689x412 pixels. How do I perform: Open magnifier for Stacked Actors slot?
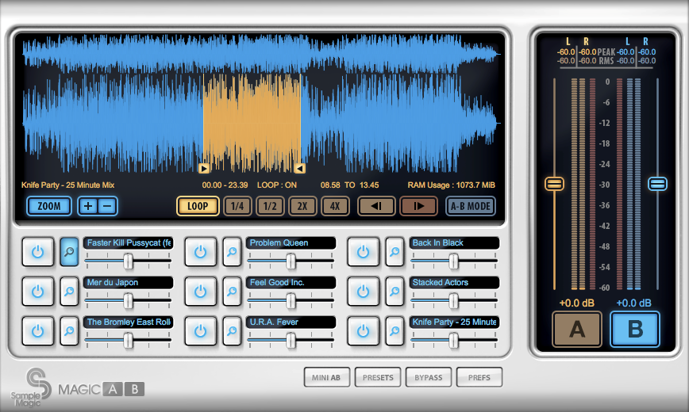(395, 292)
